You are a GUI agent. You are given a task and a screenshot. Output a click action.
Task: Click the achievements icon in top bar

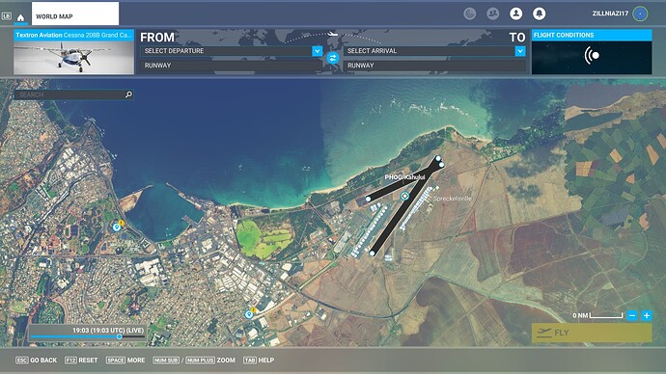(470, 13)
